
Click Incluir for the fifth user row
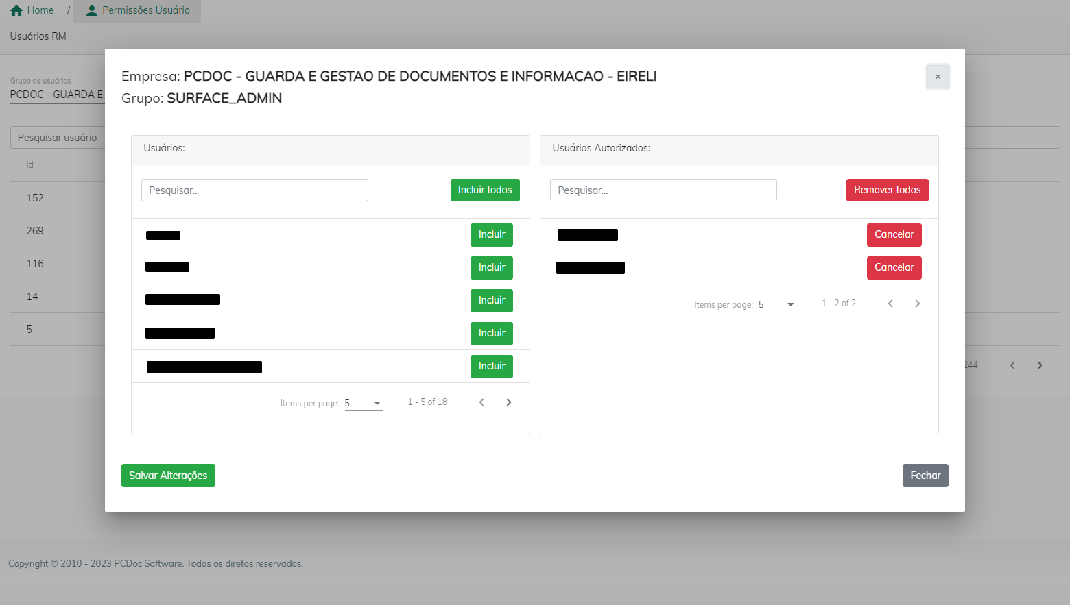point(492,366)
